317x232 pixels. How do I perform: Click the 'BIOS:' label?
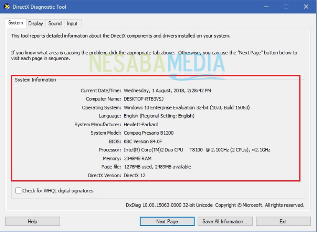(115, 141)
